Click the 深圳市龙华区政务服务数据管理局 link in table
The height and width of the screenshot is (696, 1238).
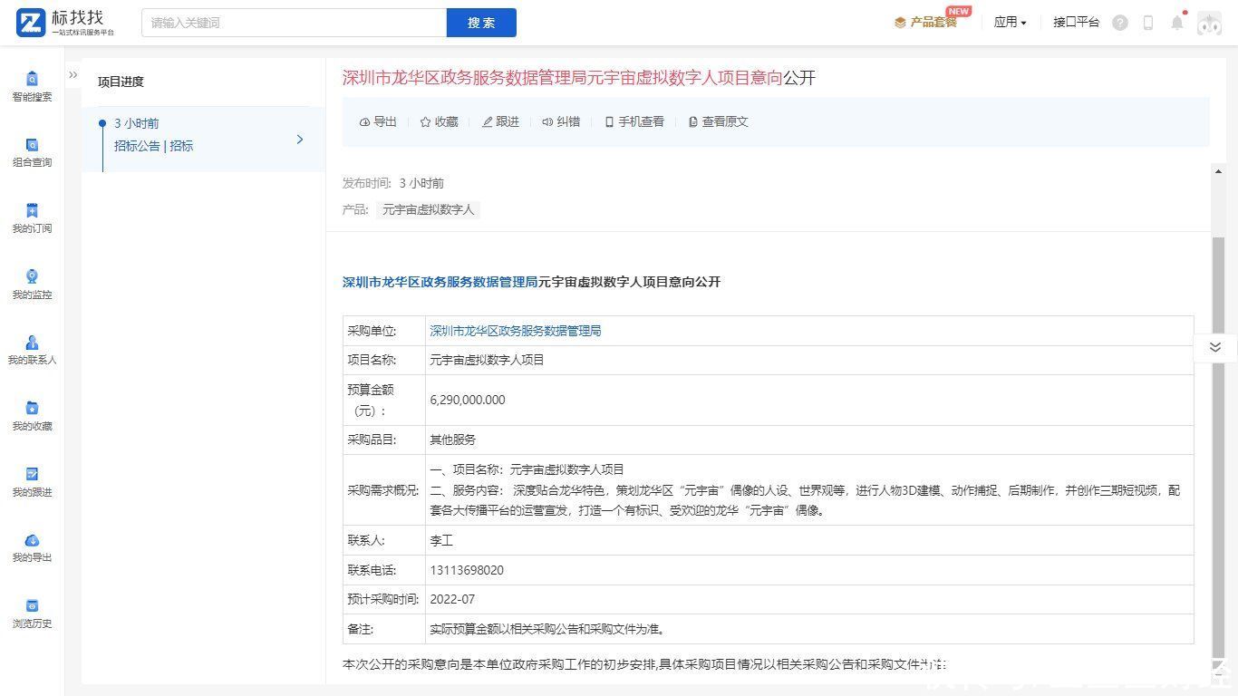point(515,331)
